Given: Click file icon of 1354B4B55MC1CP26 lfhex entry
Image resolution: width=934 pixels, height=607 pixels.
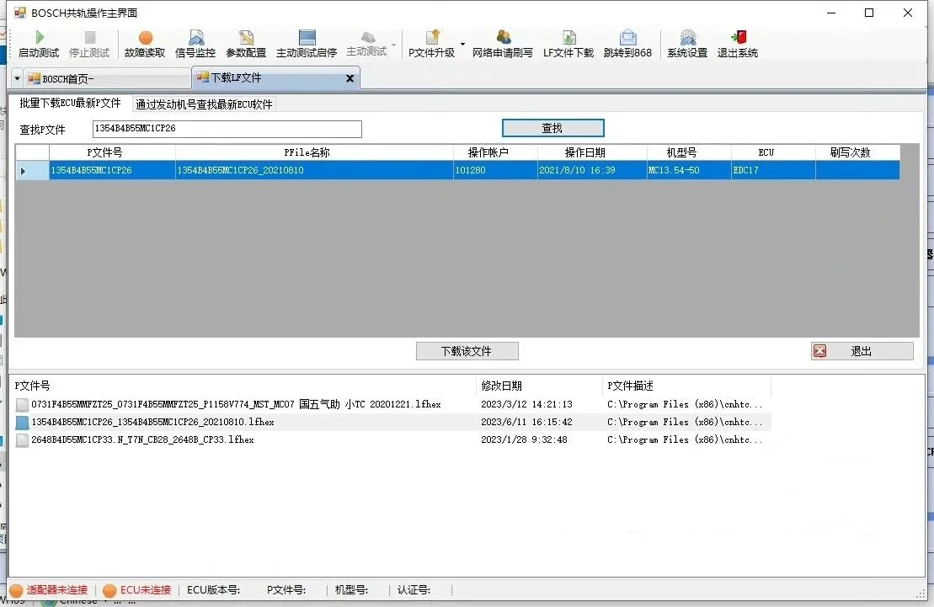Looking at the screenshot, I should [x=22, y=423].
